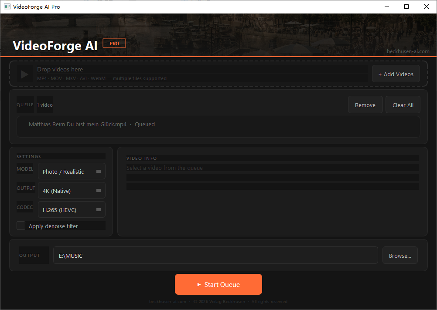Minimize the VideoForge AI Pro window
This screenshot has width=437, height=310.
(387, 7)
